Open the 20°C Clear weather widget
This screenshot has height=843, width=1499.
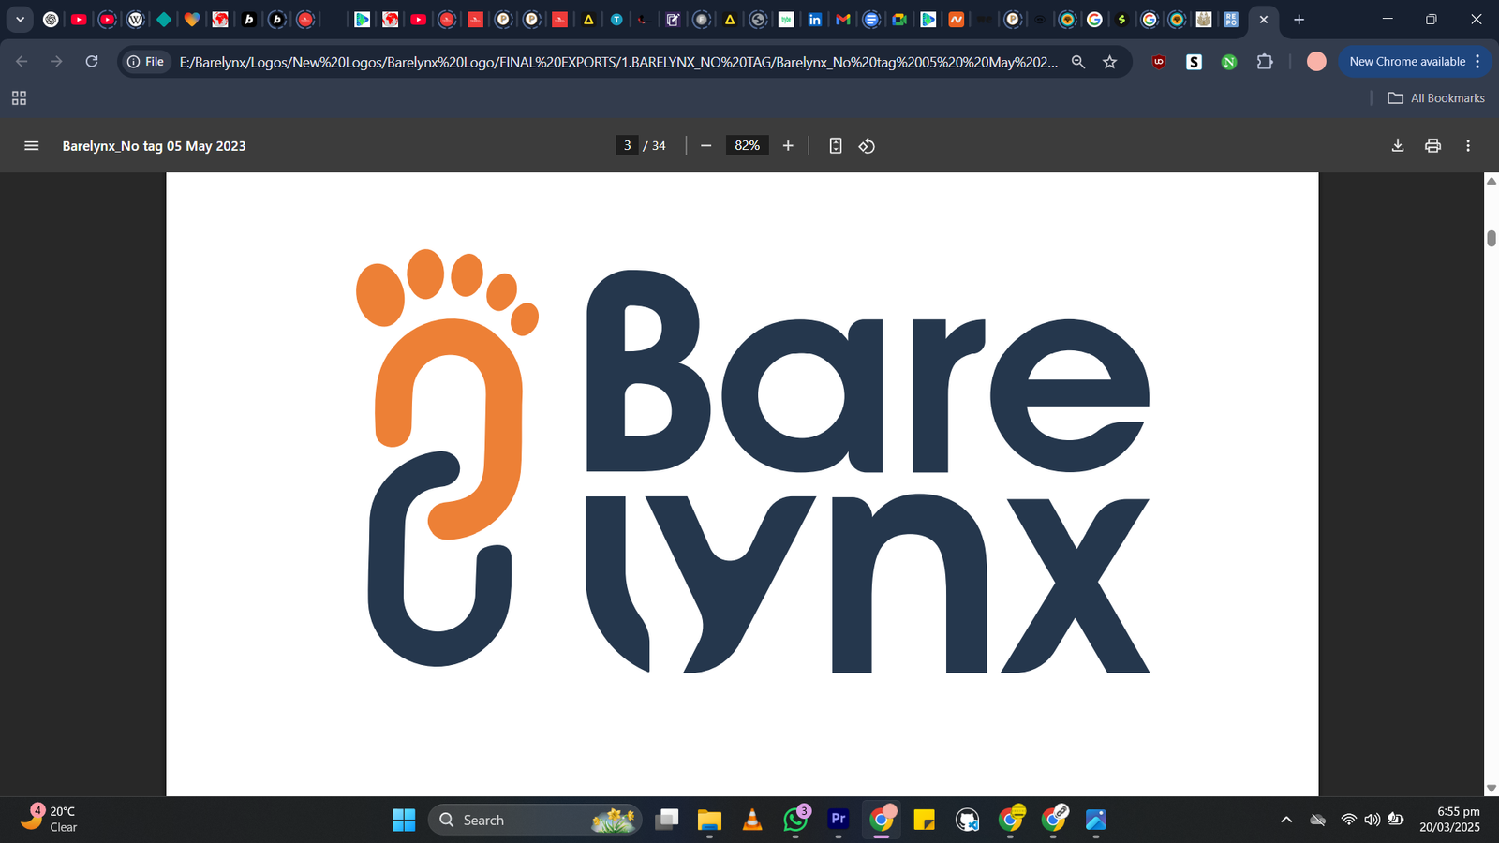[x=49, y=819]
